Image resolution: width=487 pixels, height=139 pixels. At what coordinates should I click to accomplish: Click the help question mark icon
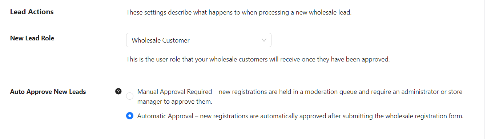click(118, 91)
